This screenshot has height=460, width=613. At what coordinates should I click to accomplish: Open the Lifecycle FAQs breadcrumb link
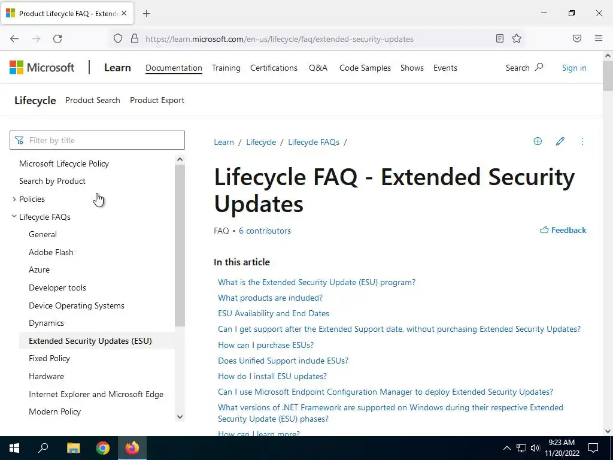[x=314, y=142]
